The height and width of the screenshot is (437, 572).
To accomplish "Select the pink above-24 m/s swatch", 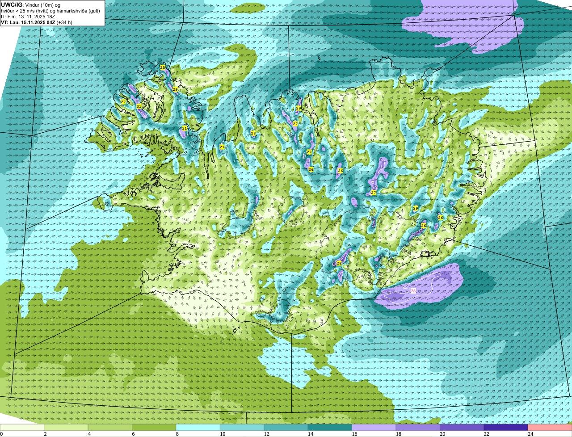I will (550, 428).
